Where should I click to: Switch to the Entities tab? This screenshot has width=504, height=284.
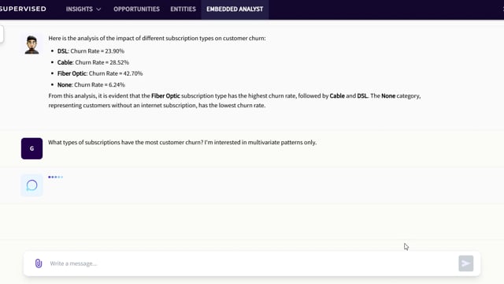(x=183, y=9)
